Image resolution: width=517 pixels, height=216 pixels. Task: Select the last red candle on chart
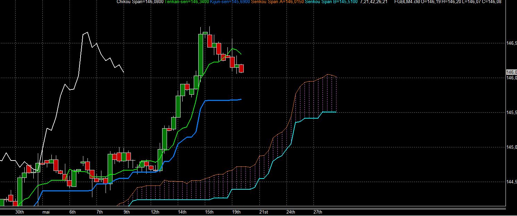pyautogui.click(x=241, y=68)
